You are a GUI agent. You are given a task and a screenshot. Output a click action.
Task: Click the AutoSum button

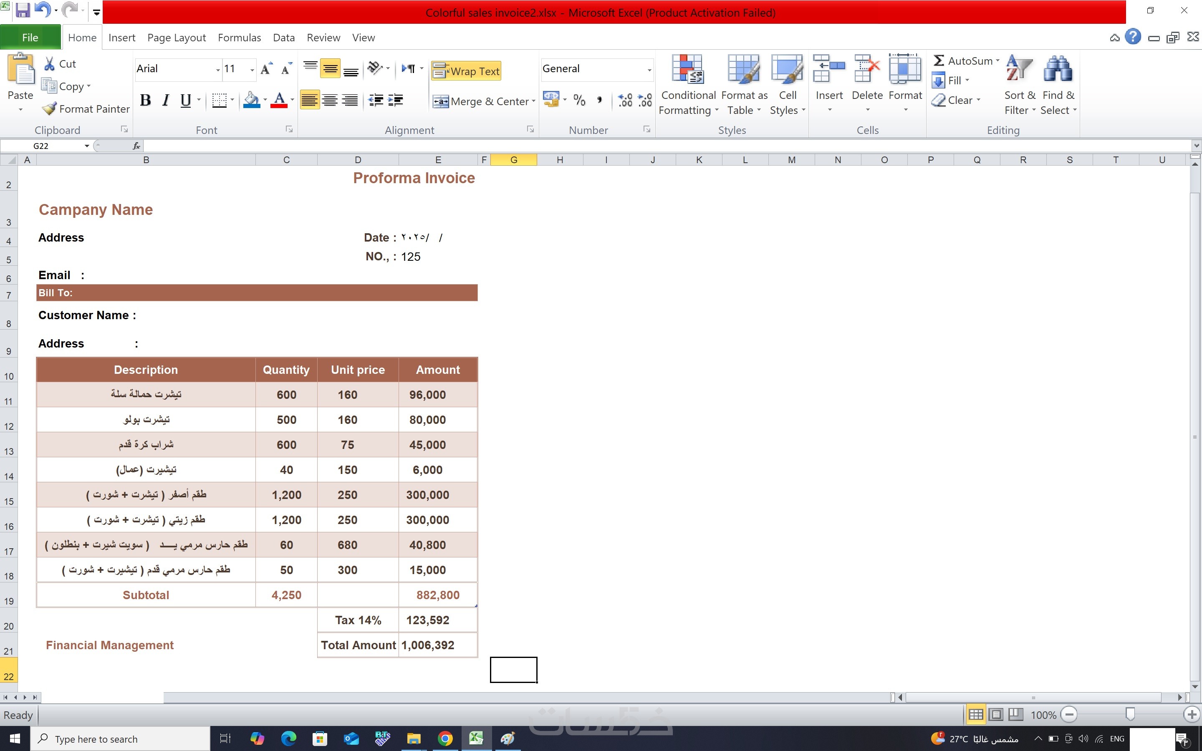pos(962,60)
